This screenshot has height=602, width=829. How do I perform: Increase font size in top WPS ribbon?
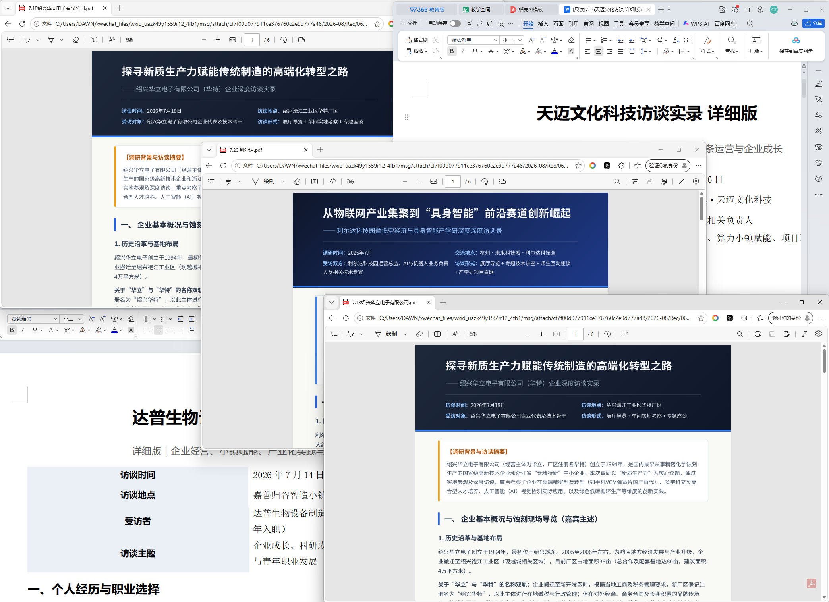(531, 40)
